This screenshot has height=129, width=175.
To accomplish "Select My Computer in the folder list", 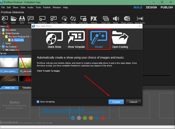I will point(11,47).
